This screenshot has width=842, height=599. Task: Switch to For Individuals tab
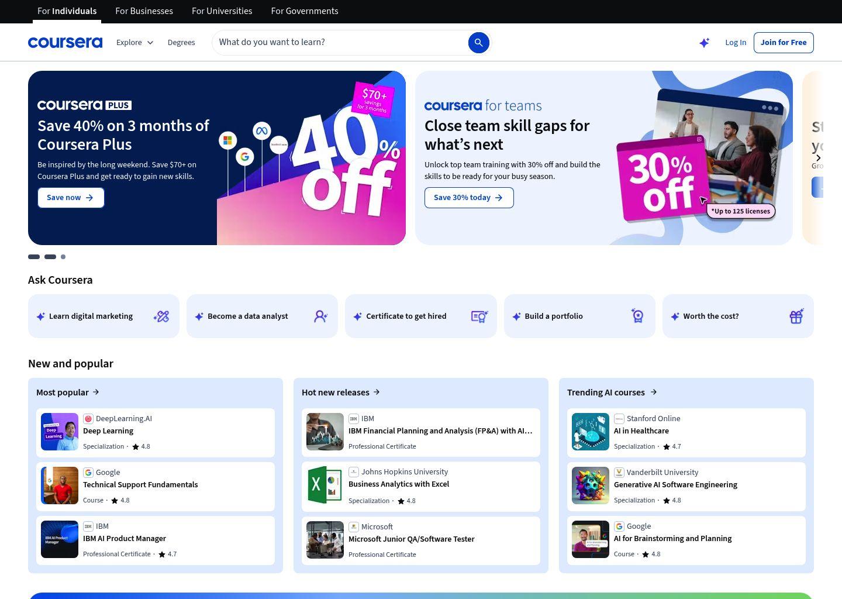point(67,11)
